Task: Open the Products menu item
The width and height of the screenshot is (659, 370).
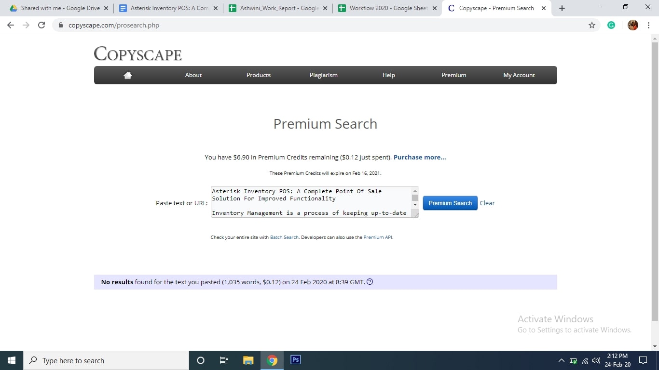Action: [x=259, y=75]
